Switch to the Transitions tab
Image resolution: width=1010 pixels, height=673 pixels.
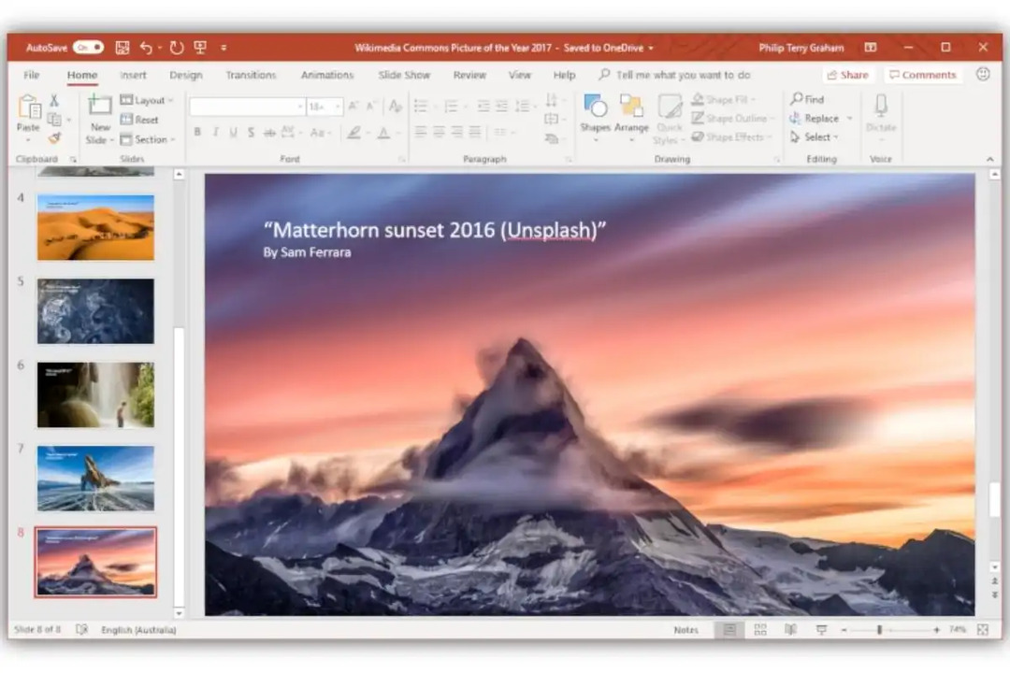click(251, 75)
